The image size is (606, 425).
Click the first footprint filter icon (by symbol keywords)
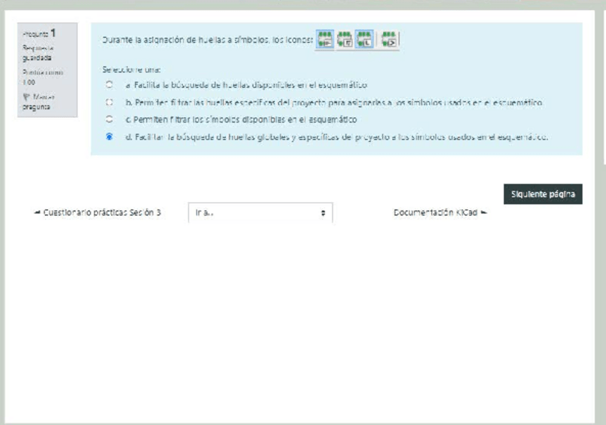click(x=324, y=39)
